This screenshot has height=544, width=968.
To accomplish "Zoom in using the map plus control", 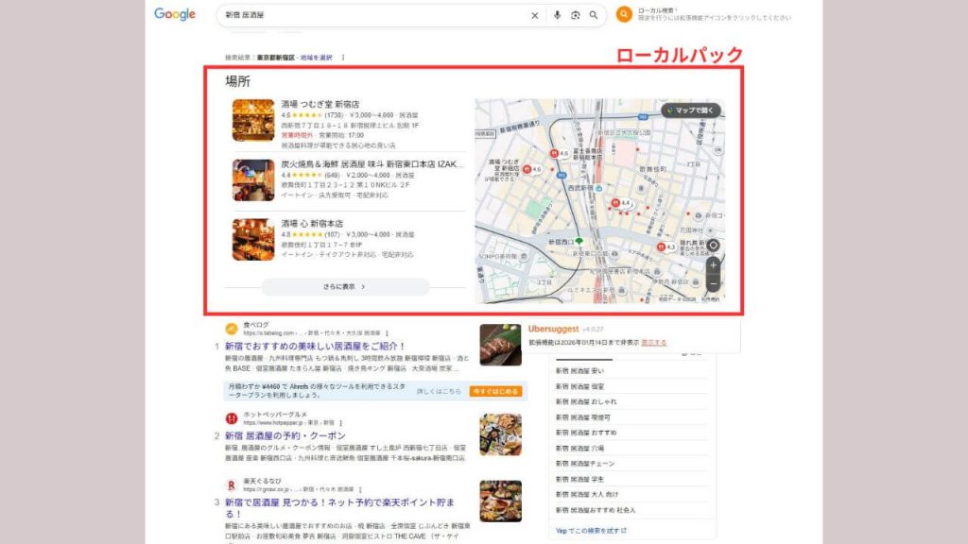I will (714, 266).
